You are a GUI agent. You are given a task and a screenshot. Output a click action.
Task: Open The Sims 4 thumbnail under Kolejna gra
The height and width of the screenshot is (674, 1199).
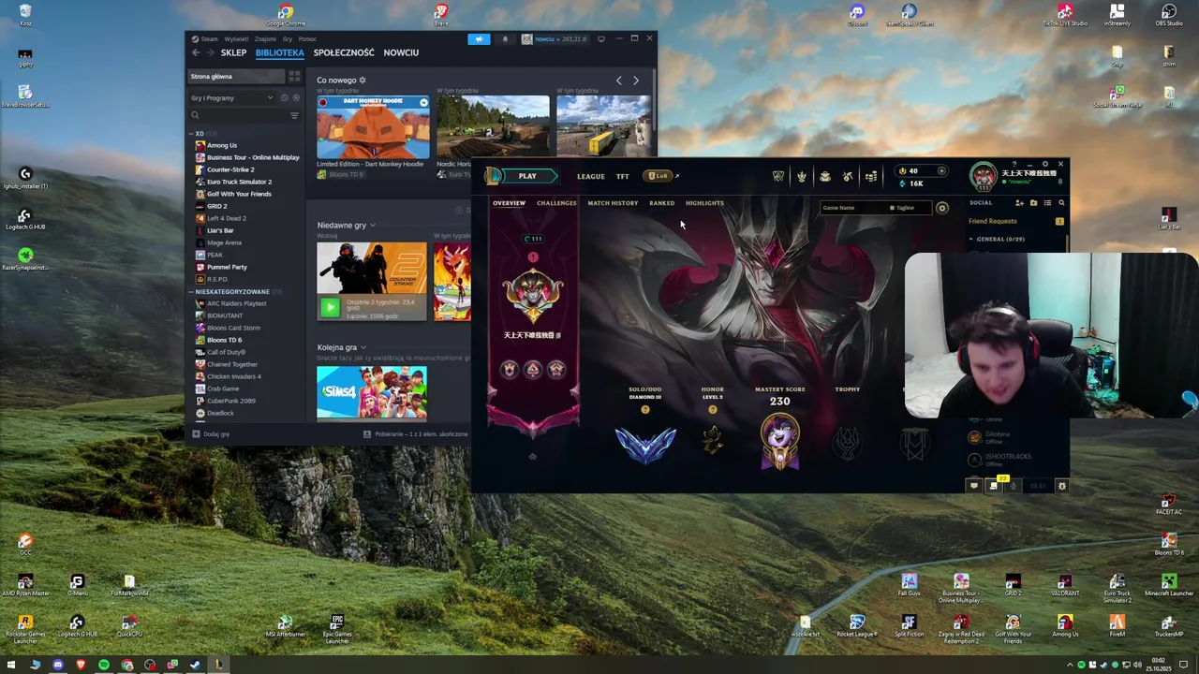[x=372, y=392]
